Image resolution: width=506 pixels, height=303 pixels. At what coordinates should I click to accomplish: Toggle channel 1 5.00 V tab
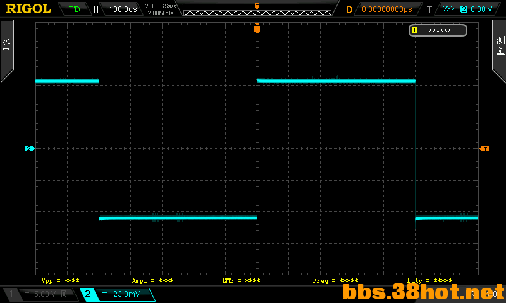pyautogui.click(x=41, y=294)
